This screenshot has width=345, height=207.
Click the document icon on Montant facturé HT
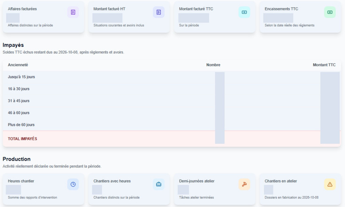pos(159,12)
